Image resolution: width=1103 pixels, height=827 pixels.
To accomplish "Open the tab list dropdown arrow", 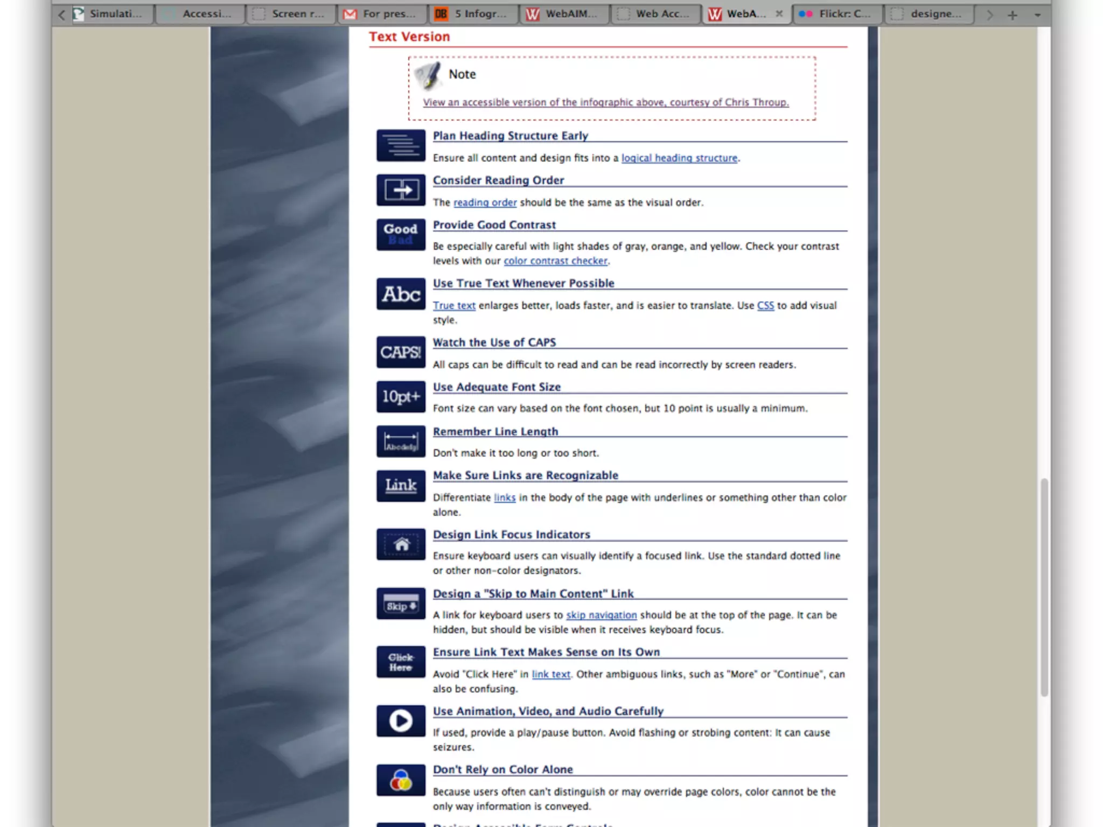I will (1037, 15).
